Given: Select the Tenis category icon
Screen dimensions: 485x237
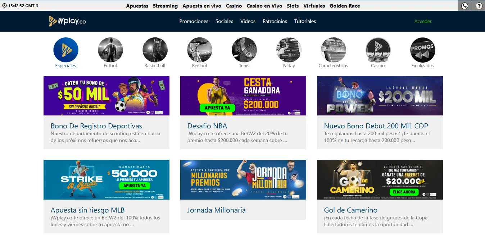Looking at the screenshot, I should [244, 50].
